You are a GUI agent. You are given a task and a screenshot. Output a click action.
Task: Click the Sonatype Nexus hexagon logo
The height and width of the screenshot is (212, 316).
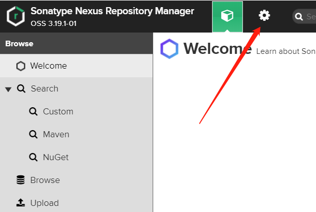coord(16,16)
